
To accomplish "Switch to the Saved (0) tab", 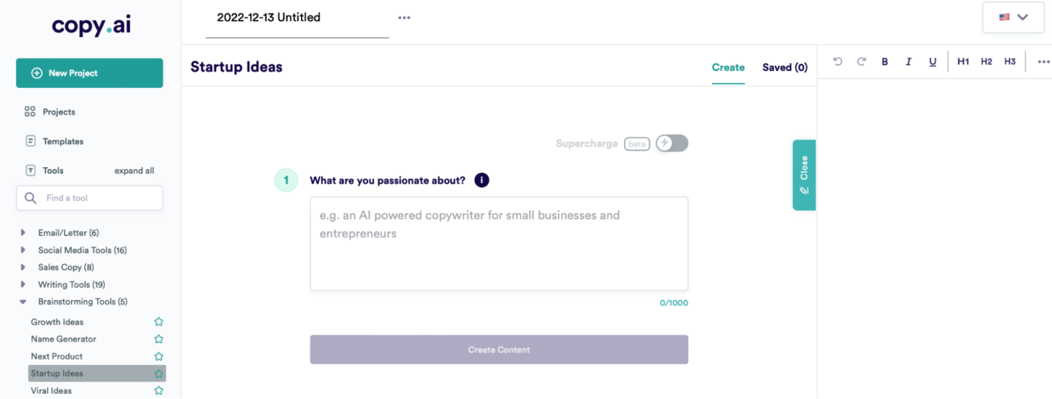I will (x=784, y=67).
